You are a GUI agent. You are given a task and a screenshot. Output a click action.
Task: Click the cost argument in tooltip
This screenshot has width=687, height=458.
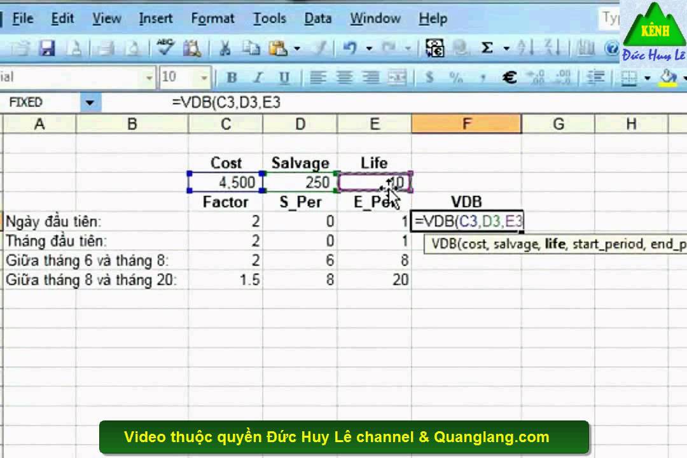pos(474,244)
